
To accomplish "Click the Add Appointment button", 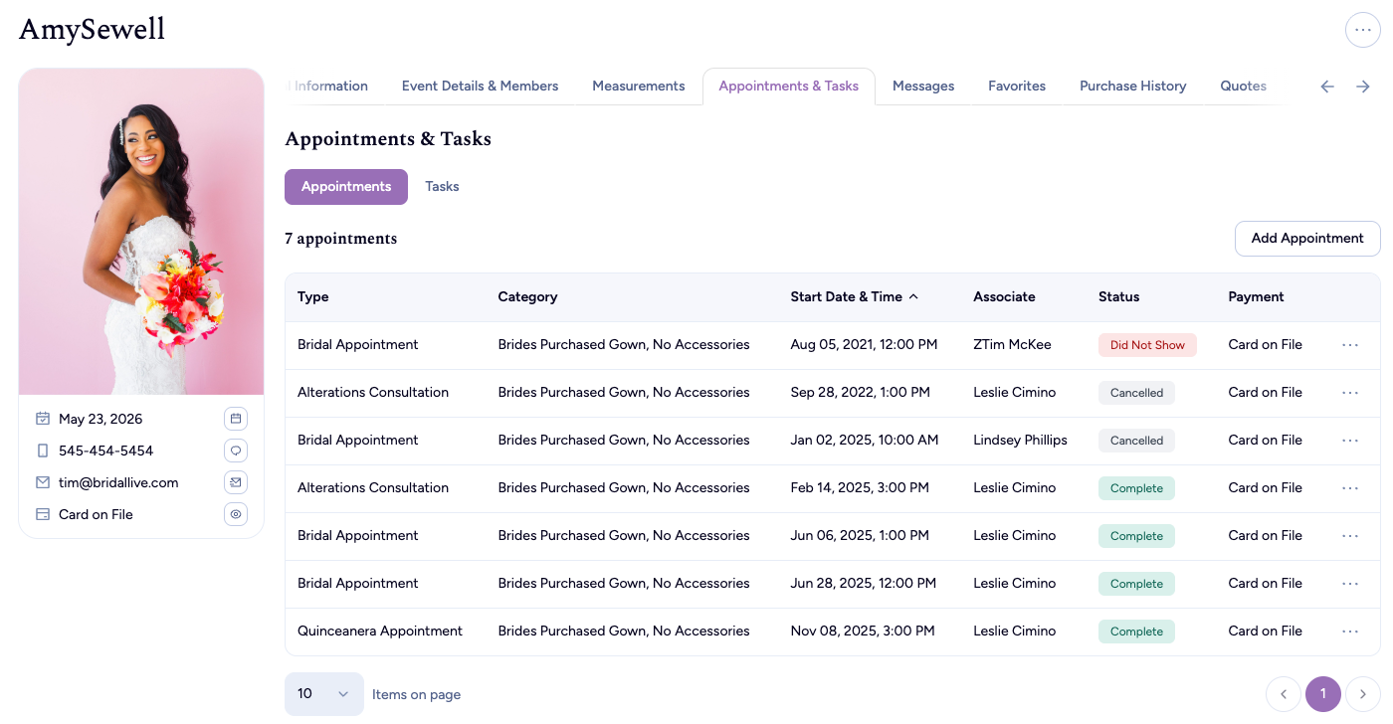I will pyautogui.click(x=1306, y=238).
